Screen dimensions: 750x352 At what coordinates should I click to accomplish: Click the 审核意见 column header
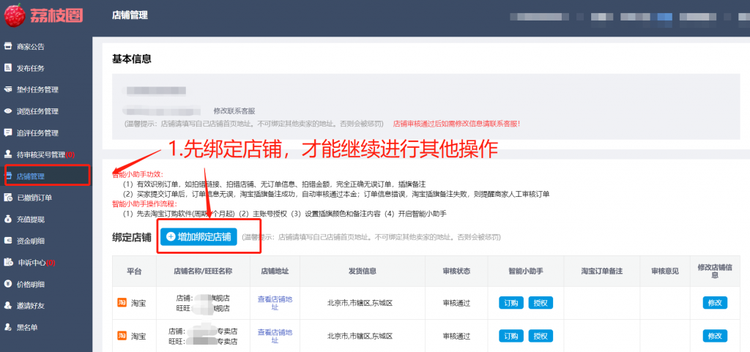click(665, 271)
